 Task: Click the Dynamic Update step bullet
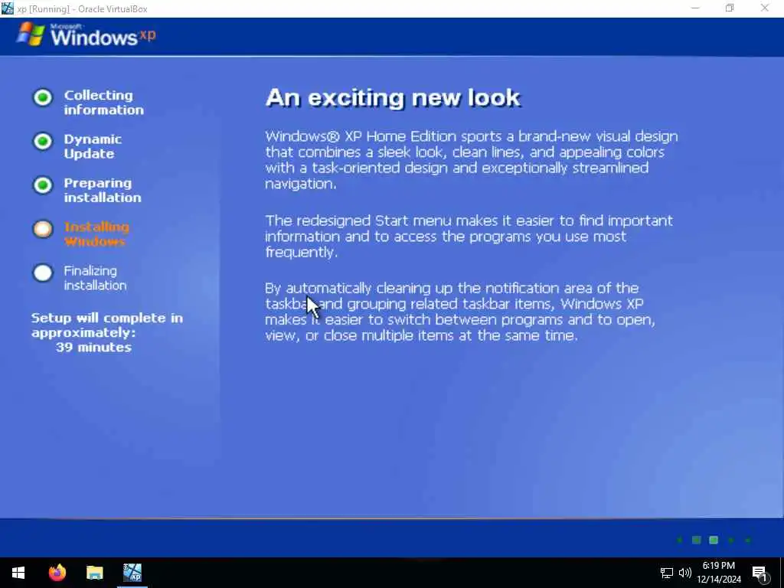(x=43, y=142)
